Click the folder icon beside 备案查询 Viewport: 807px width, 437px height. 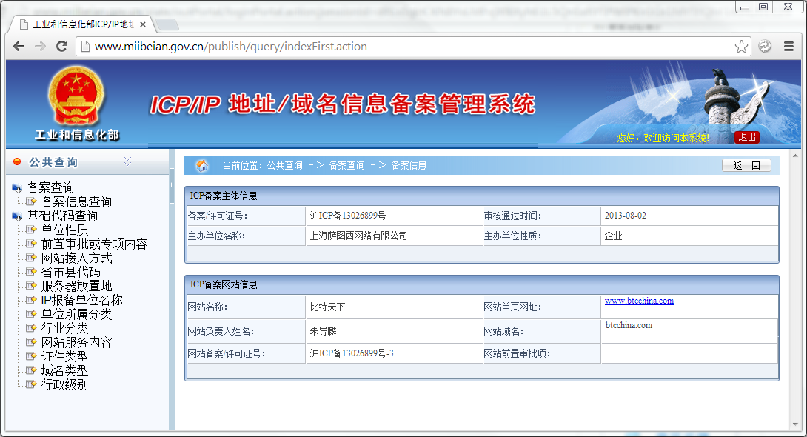tap(18, 188)
